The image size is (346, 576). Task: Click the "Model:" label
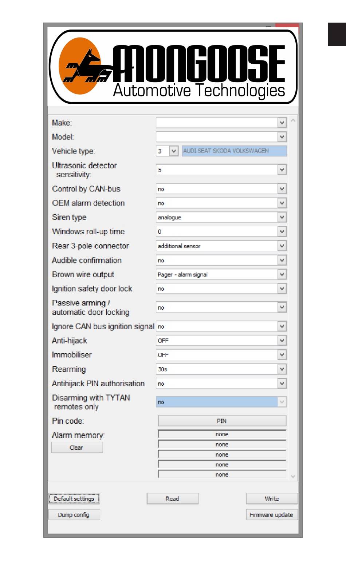(x=63, y=137)
